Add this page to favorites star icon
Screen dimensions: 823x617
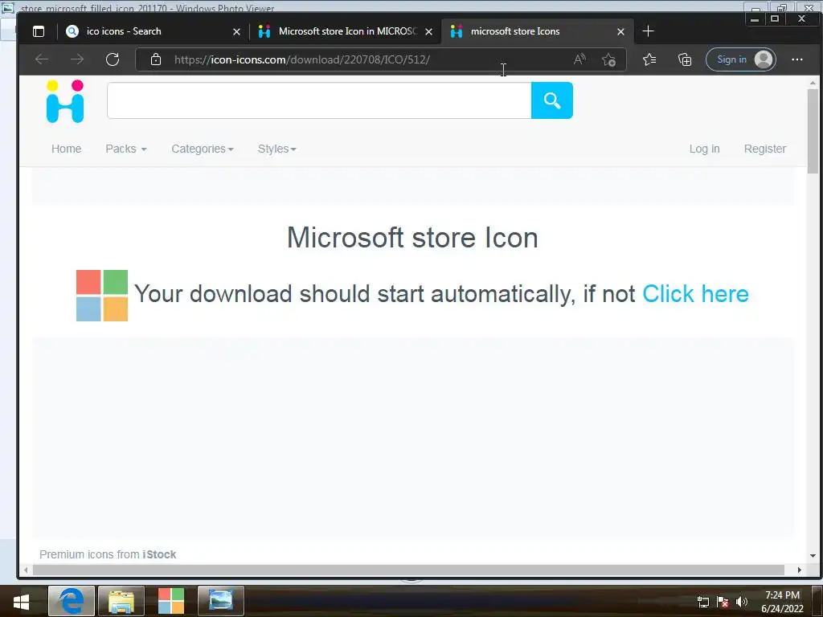[609, 59]
